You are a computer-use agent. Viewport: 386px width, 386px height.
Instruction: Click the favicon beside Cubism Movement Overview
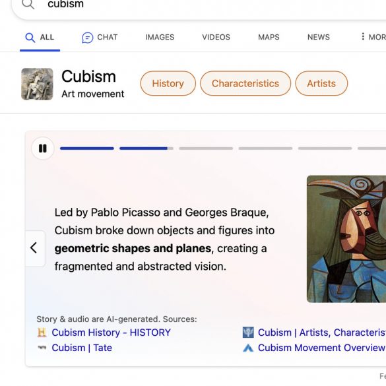pos(248,348)
